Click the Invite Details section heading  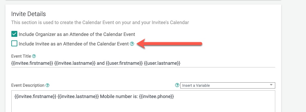[x=28, y=14]
